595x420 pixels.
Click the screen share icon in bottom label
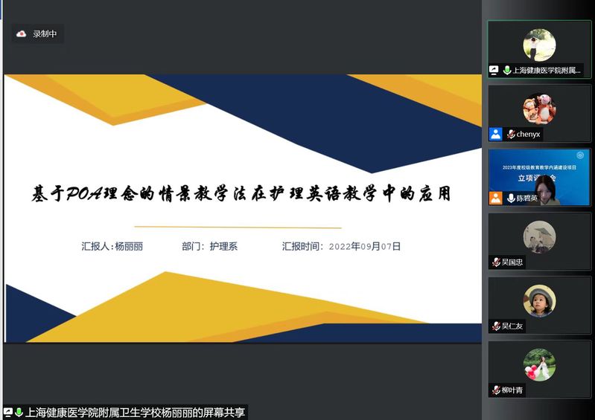(7, 413)
